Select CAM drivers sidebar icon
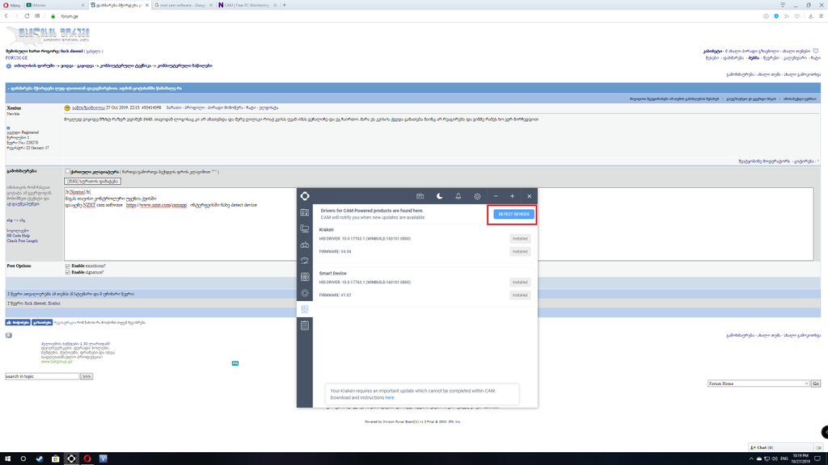Screen dimensions: 828x465 click(305, 309)
